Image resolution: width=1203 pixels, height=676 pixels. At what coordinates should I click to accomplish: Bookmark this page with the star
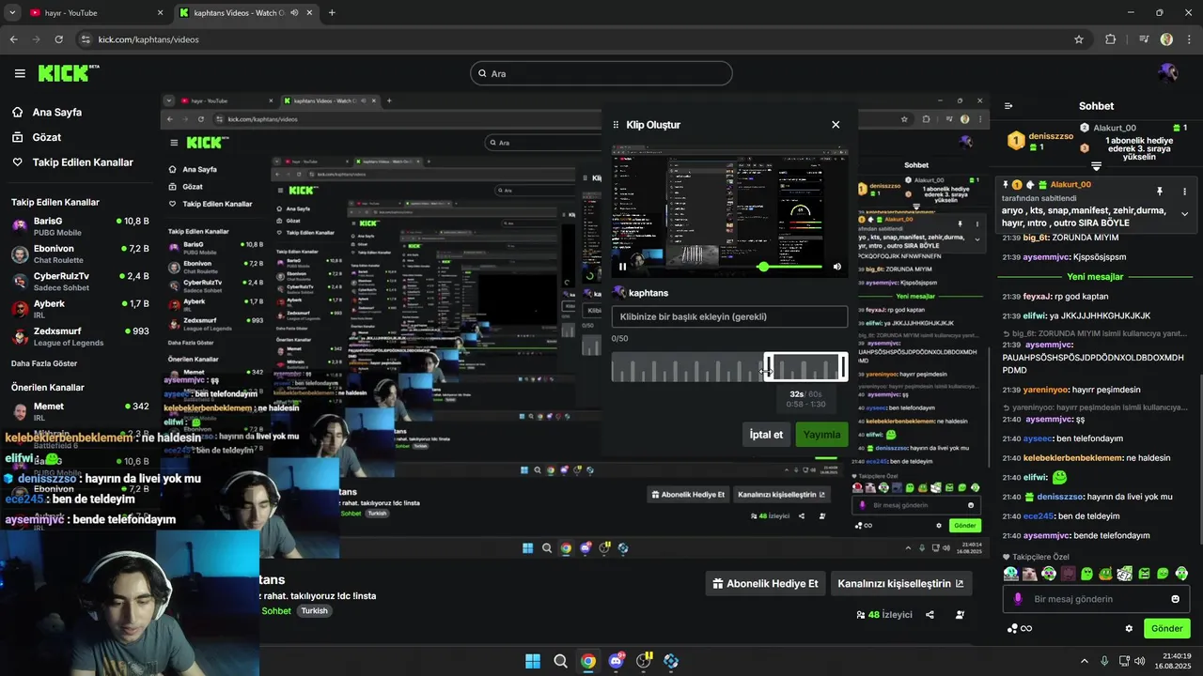coord(1079,39)
